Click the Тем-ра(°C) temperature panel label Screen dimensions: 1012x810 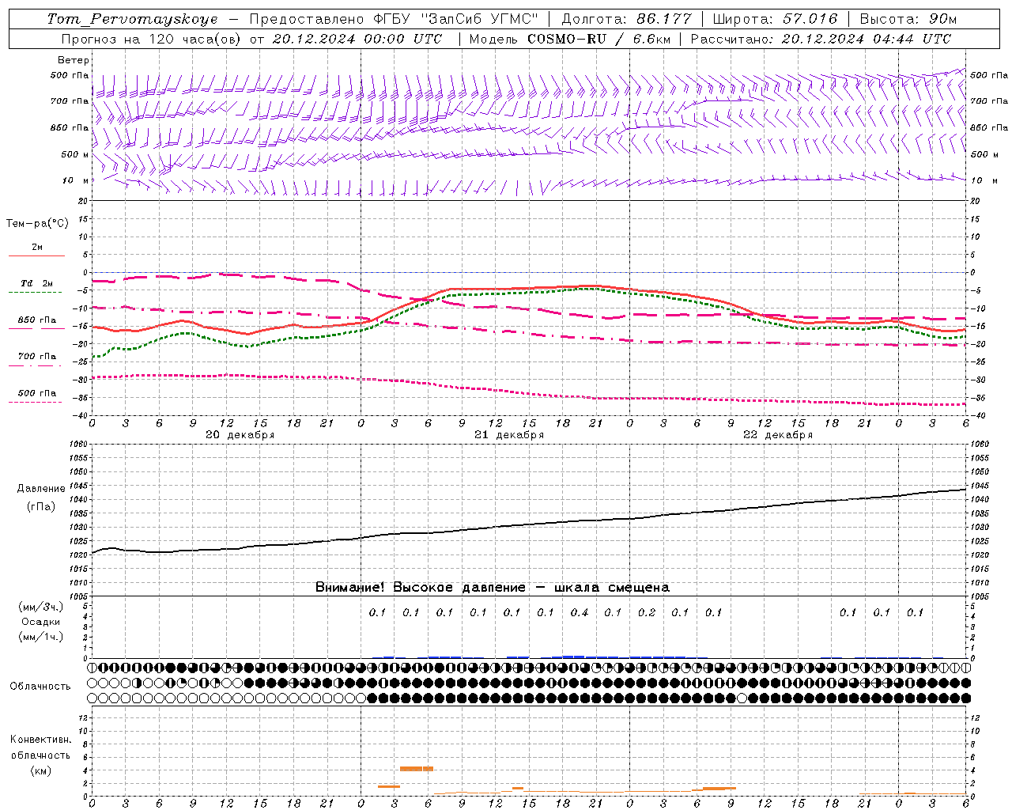click(x=37, y=224)
